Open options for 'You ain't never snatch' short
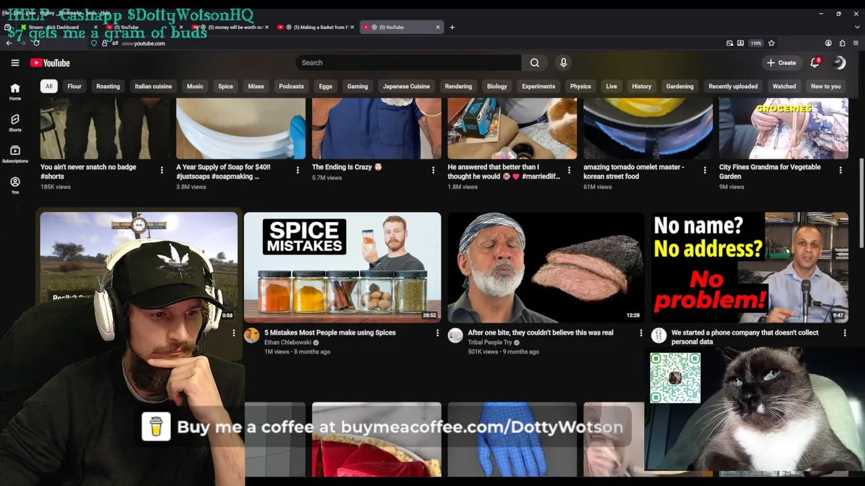865x486 pixels. click(162, 170)
